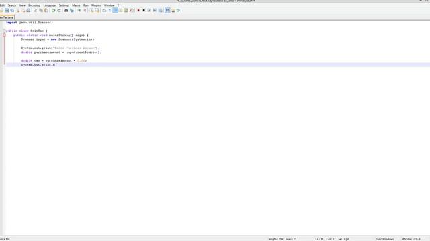Open the Run menu
Screen dimensions: 430x241
[x=86, y=5]
